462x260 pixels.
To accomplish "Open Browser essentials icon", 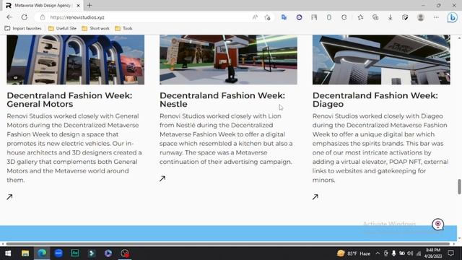I will pos(405,17).
